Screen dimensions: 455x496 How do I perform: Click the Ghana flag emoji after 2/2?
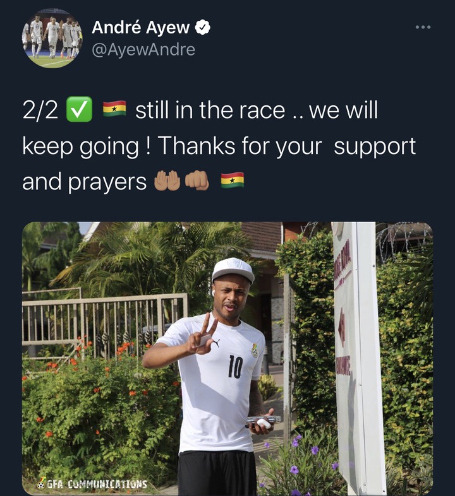tap(114, 109)
